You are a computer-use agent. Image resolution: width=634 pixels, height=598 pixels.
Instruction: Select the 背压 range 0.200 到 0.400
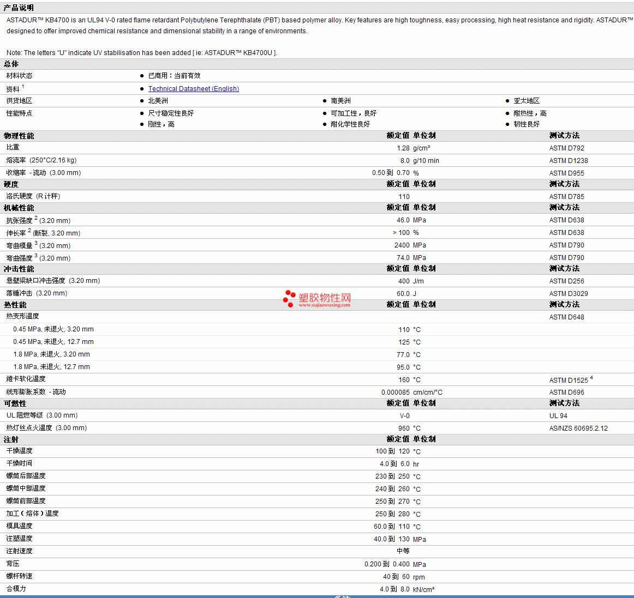pos(387,564)
